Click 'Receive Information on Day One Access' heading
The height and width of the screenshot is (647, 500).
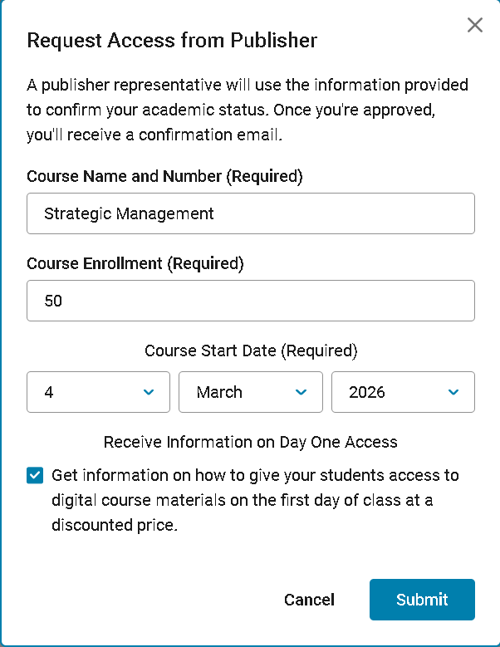[251, 442]
